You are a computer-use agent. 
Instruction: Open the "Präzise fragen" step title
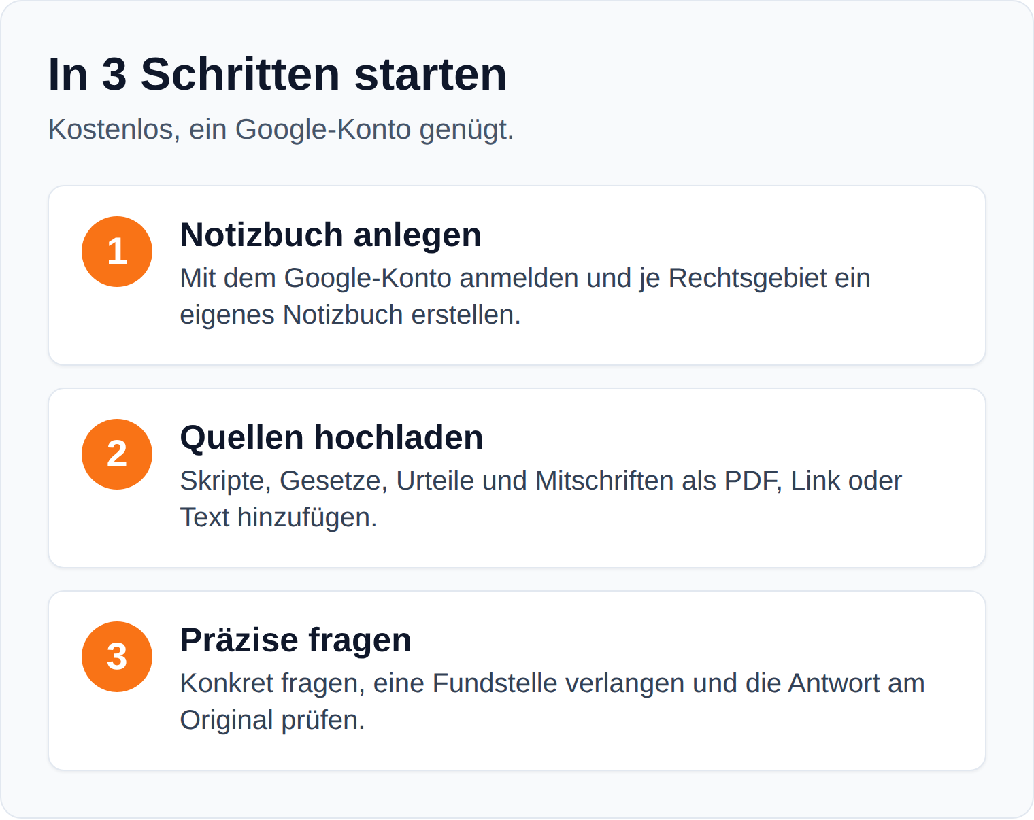pos(296,640)
